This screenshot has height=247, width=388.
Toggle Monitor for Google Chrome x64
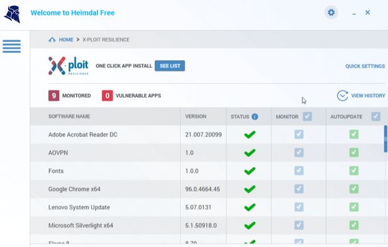click(x=299, y=189)
